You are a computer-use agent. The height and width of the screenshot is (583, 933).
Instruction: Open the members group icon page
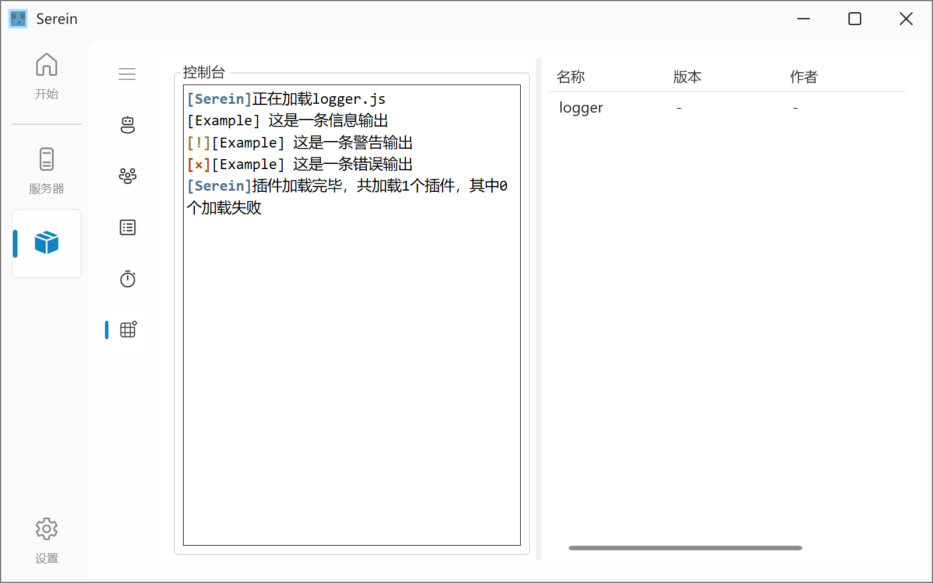point(128,175)
